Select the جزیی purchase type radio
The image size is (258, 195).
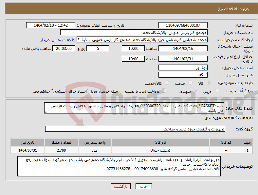[217, 91]
